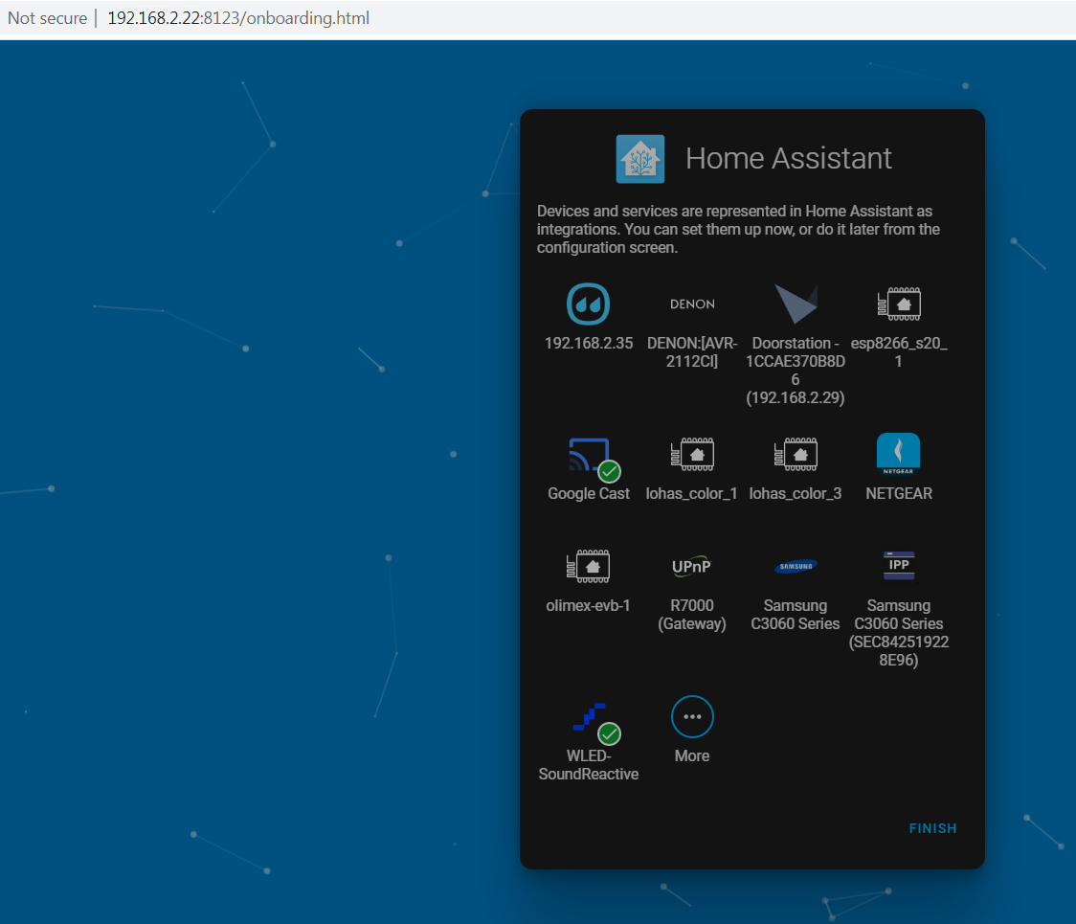Click the FINISH button
1076x924 pixels.
click(x=932, y=828)
